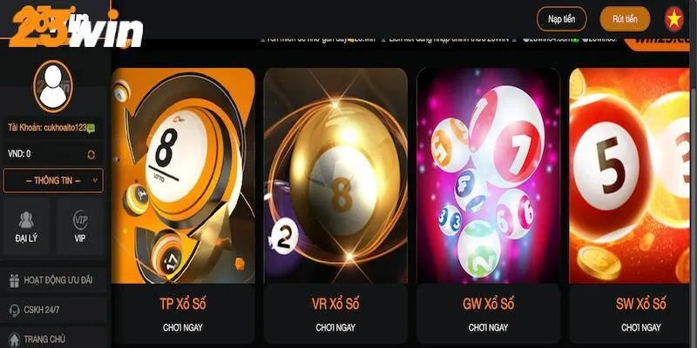Open the SW Xổ Số red ball thumbnail
697x348 pixels.
tap(629, 176)
